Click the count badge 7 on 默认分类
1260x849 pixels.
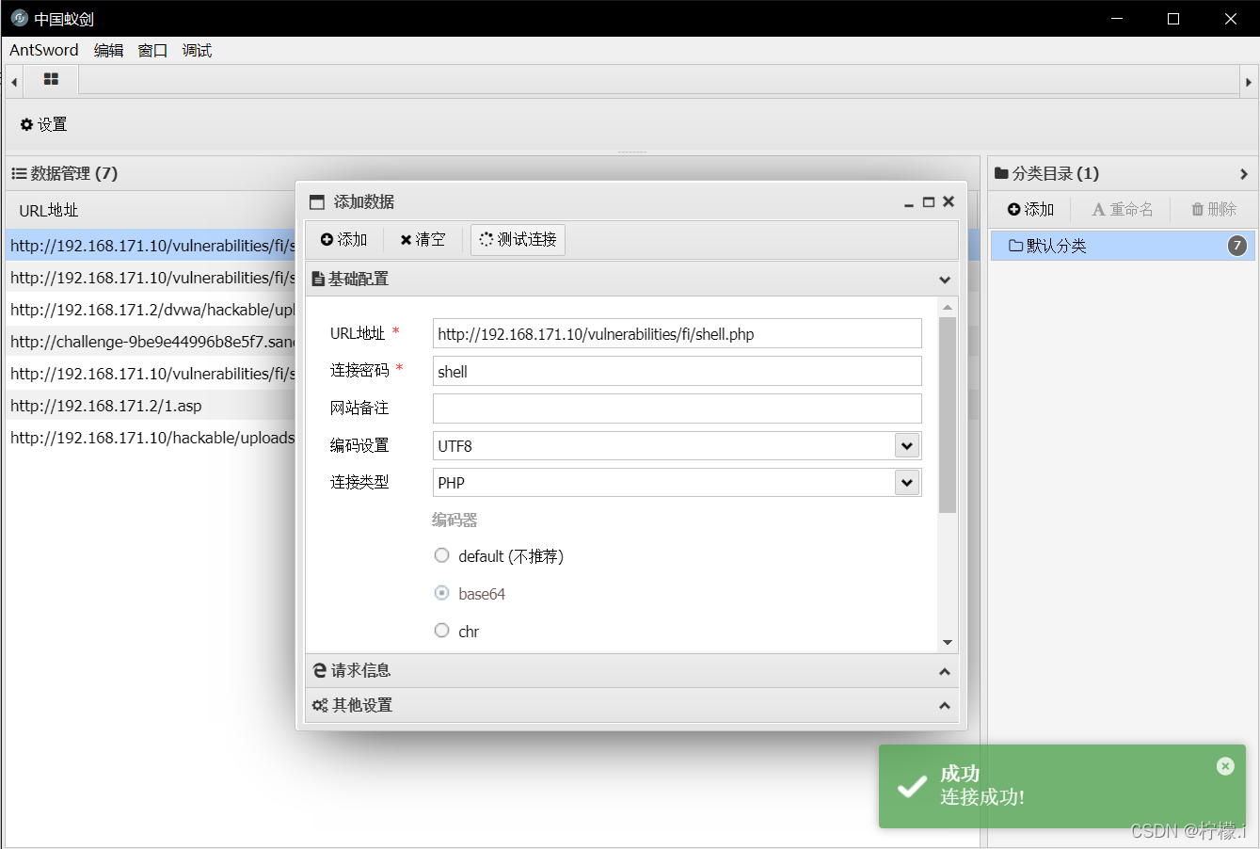point(1237,246)
